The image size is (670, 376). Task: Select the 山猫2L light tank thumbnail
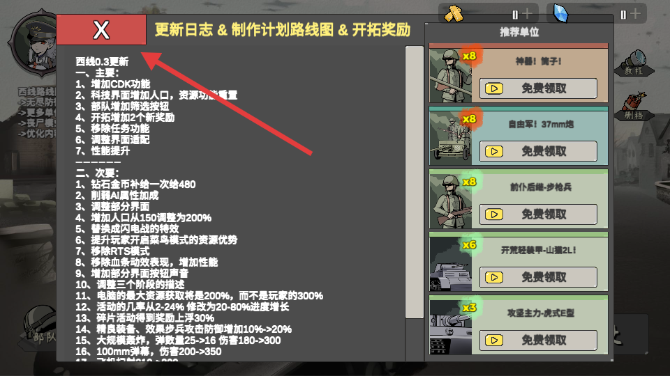(x=450, y=265)
